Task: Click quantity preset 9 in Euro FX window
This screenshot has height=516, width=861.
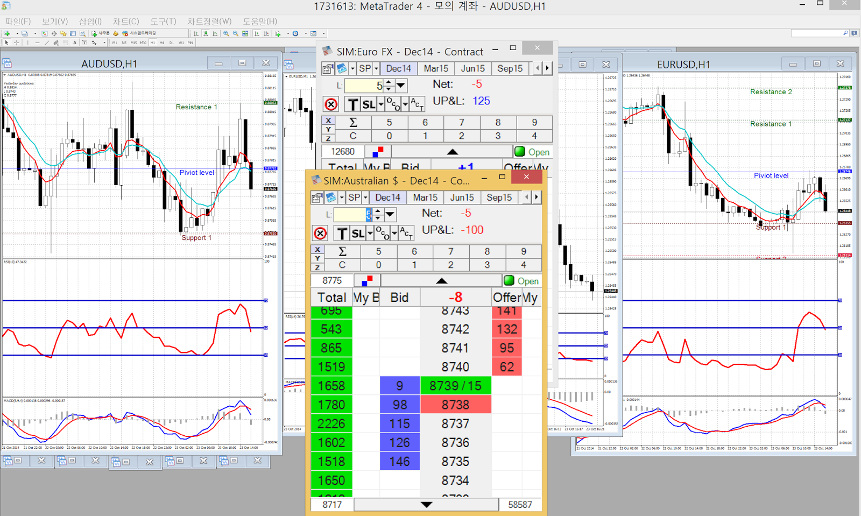Action: click(x=534, y=122)
